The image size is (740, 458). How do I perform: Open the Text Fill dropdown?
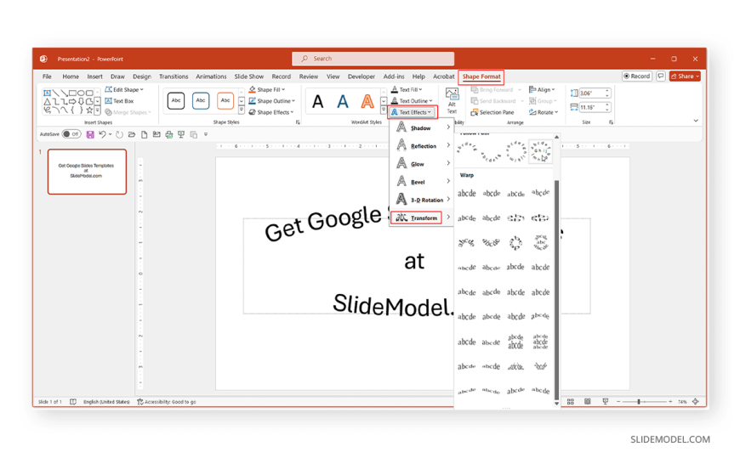tap(407, 89)
